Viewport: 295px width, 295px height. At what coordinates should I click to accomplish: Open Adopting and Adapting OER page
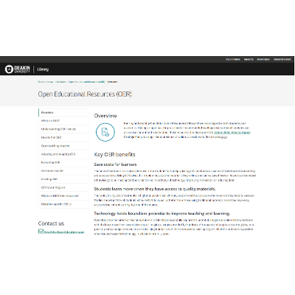click(63, 154)
